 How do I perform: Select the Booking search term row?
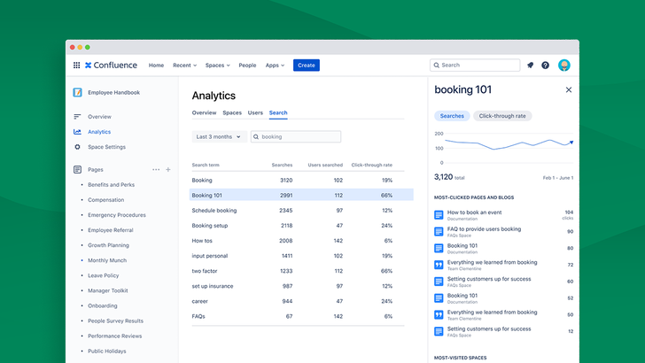coord(298,180)
